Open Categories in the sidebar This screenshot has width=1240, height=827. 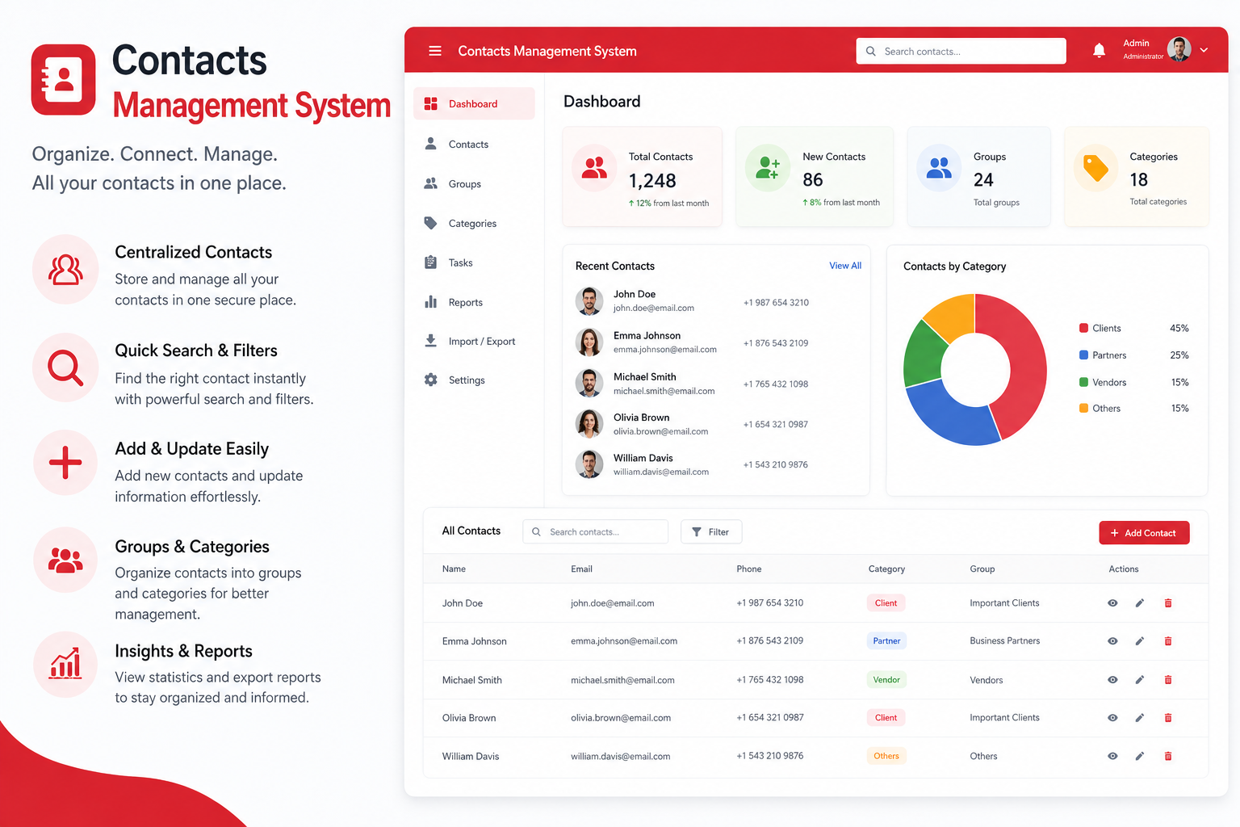474,223
